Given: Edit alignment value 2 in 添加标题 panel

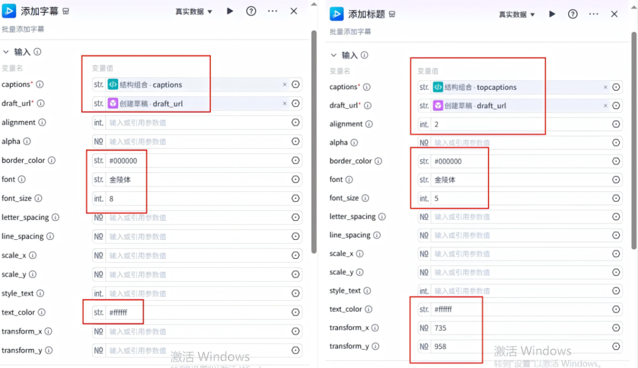Looking at the screenshot, I should pyautogui.click(x=520, y=124).
